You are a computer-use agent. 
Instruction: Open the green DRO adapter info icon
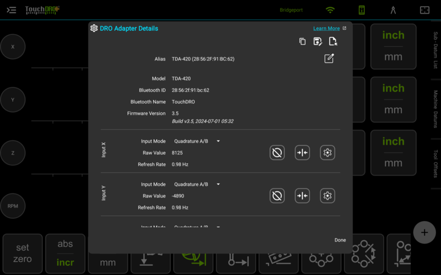[x=362, y=10]
